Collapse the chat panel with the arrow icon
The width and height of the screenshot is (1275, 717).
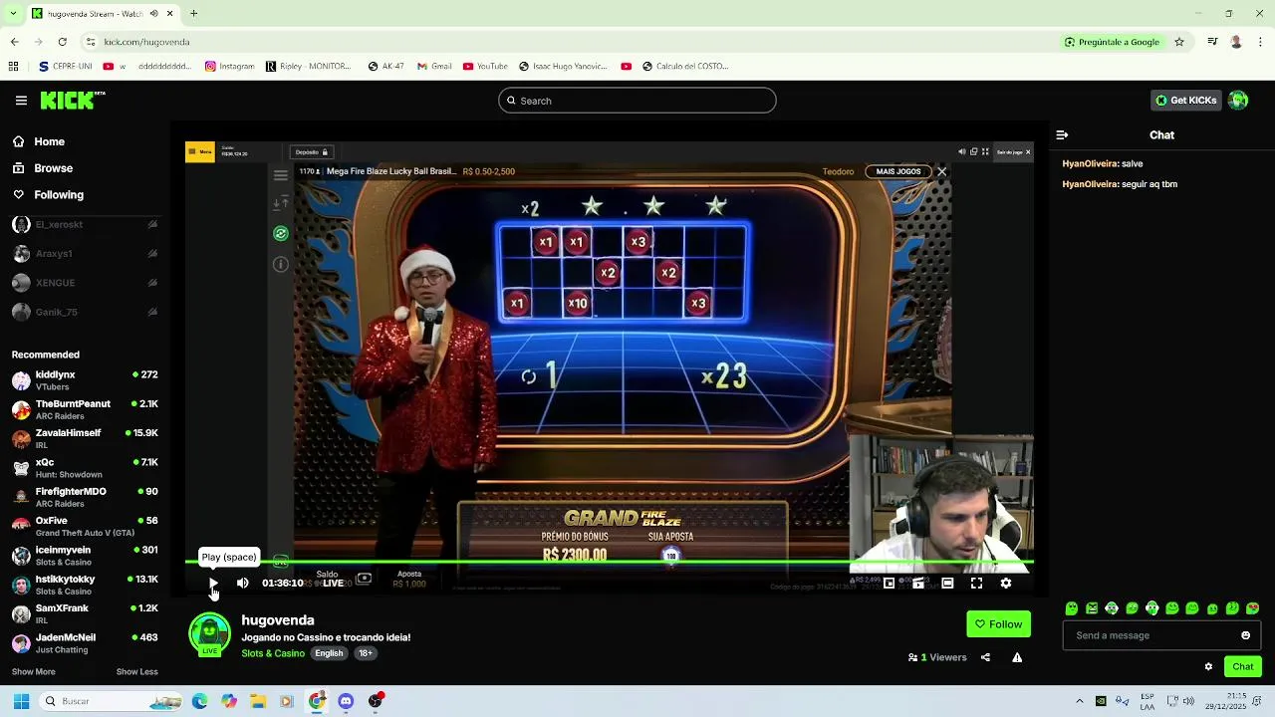click(1062, 134)
